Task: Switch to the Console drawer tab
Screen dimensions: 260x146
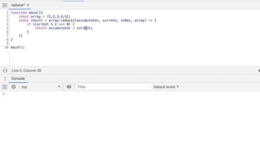Action: coord(18,78)
